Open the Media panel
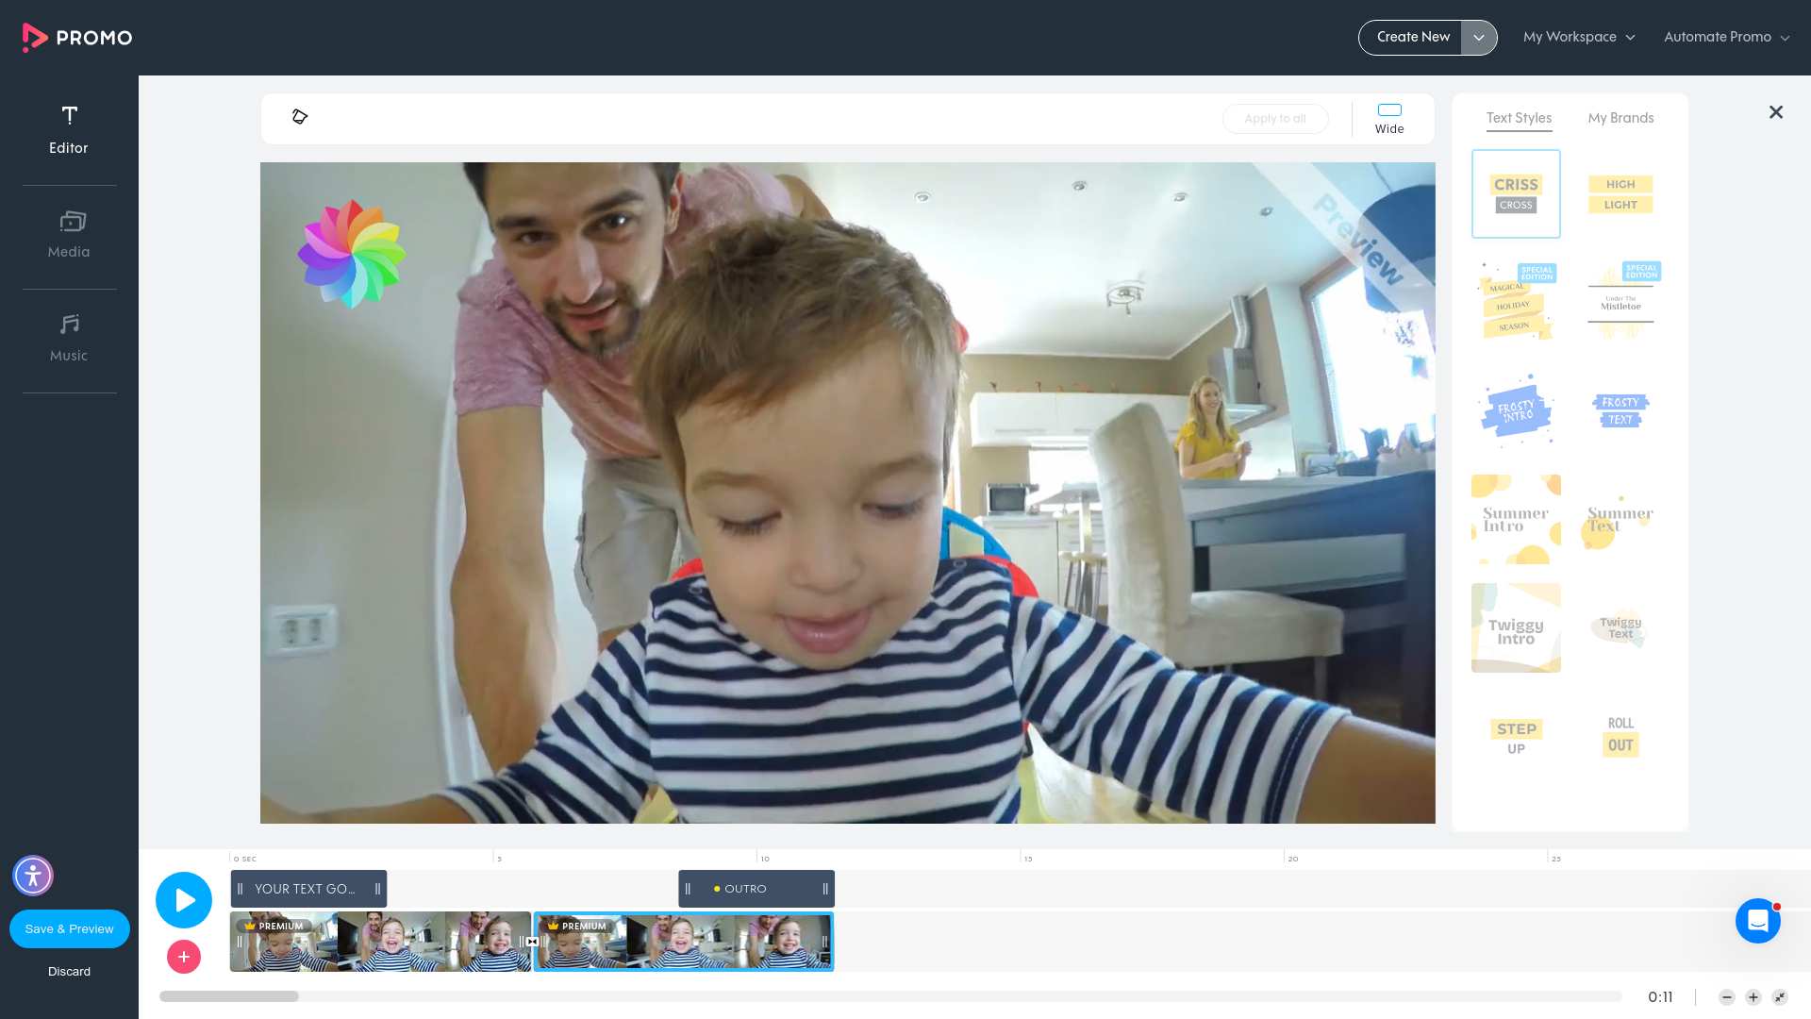1811x1019 pixels. [x=69, y=234]
